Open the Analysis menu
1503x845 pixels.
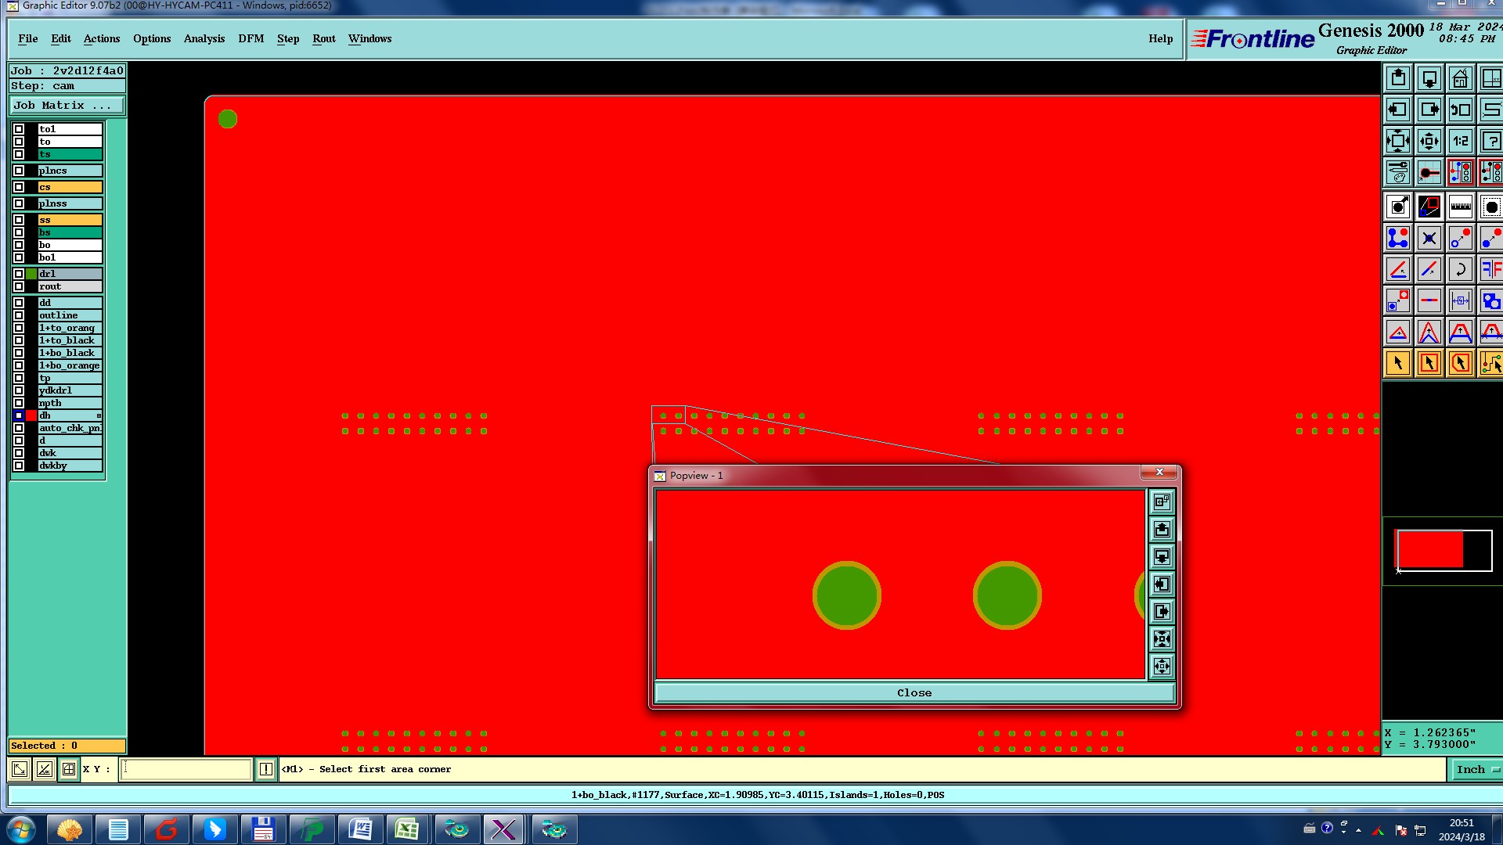click(x=204, y=38)
